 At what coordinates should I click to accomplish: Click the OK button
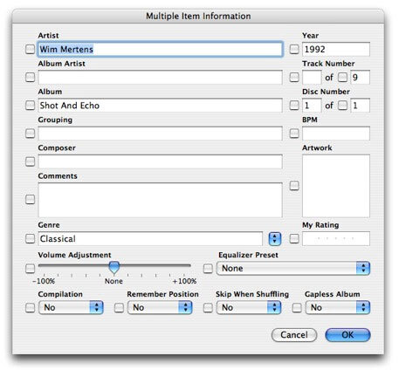tap(347, 335)
